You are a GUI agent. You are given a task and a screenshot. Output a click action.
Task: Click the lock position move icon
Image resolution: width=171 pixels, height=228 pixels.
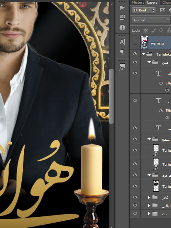point(161,30)
